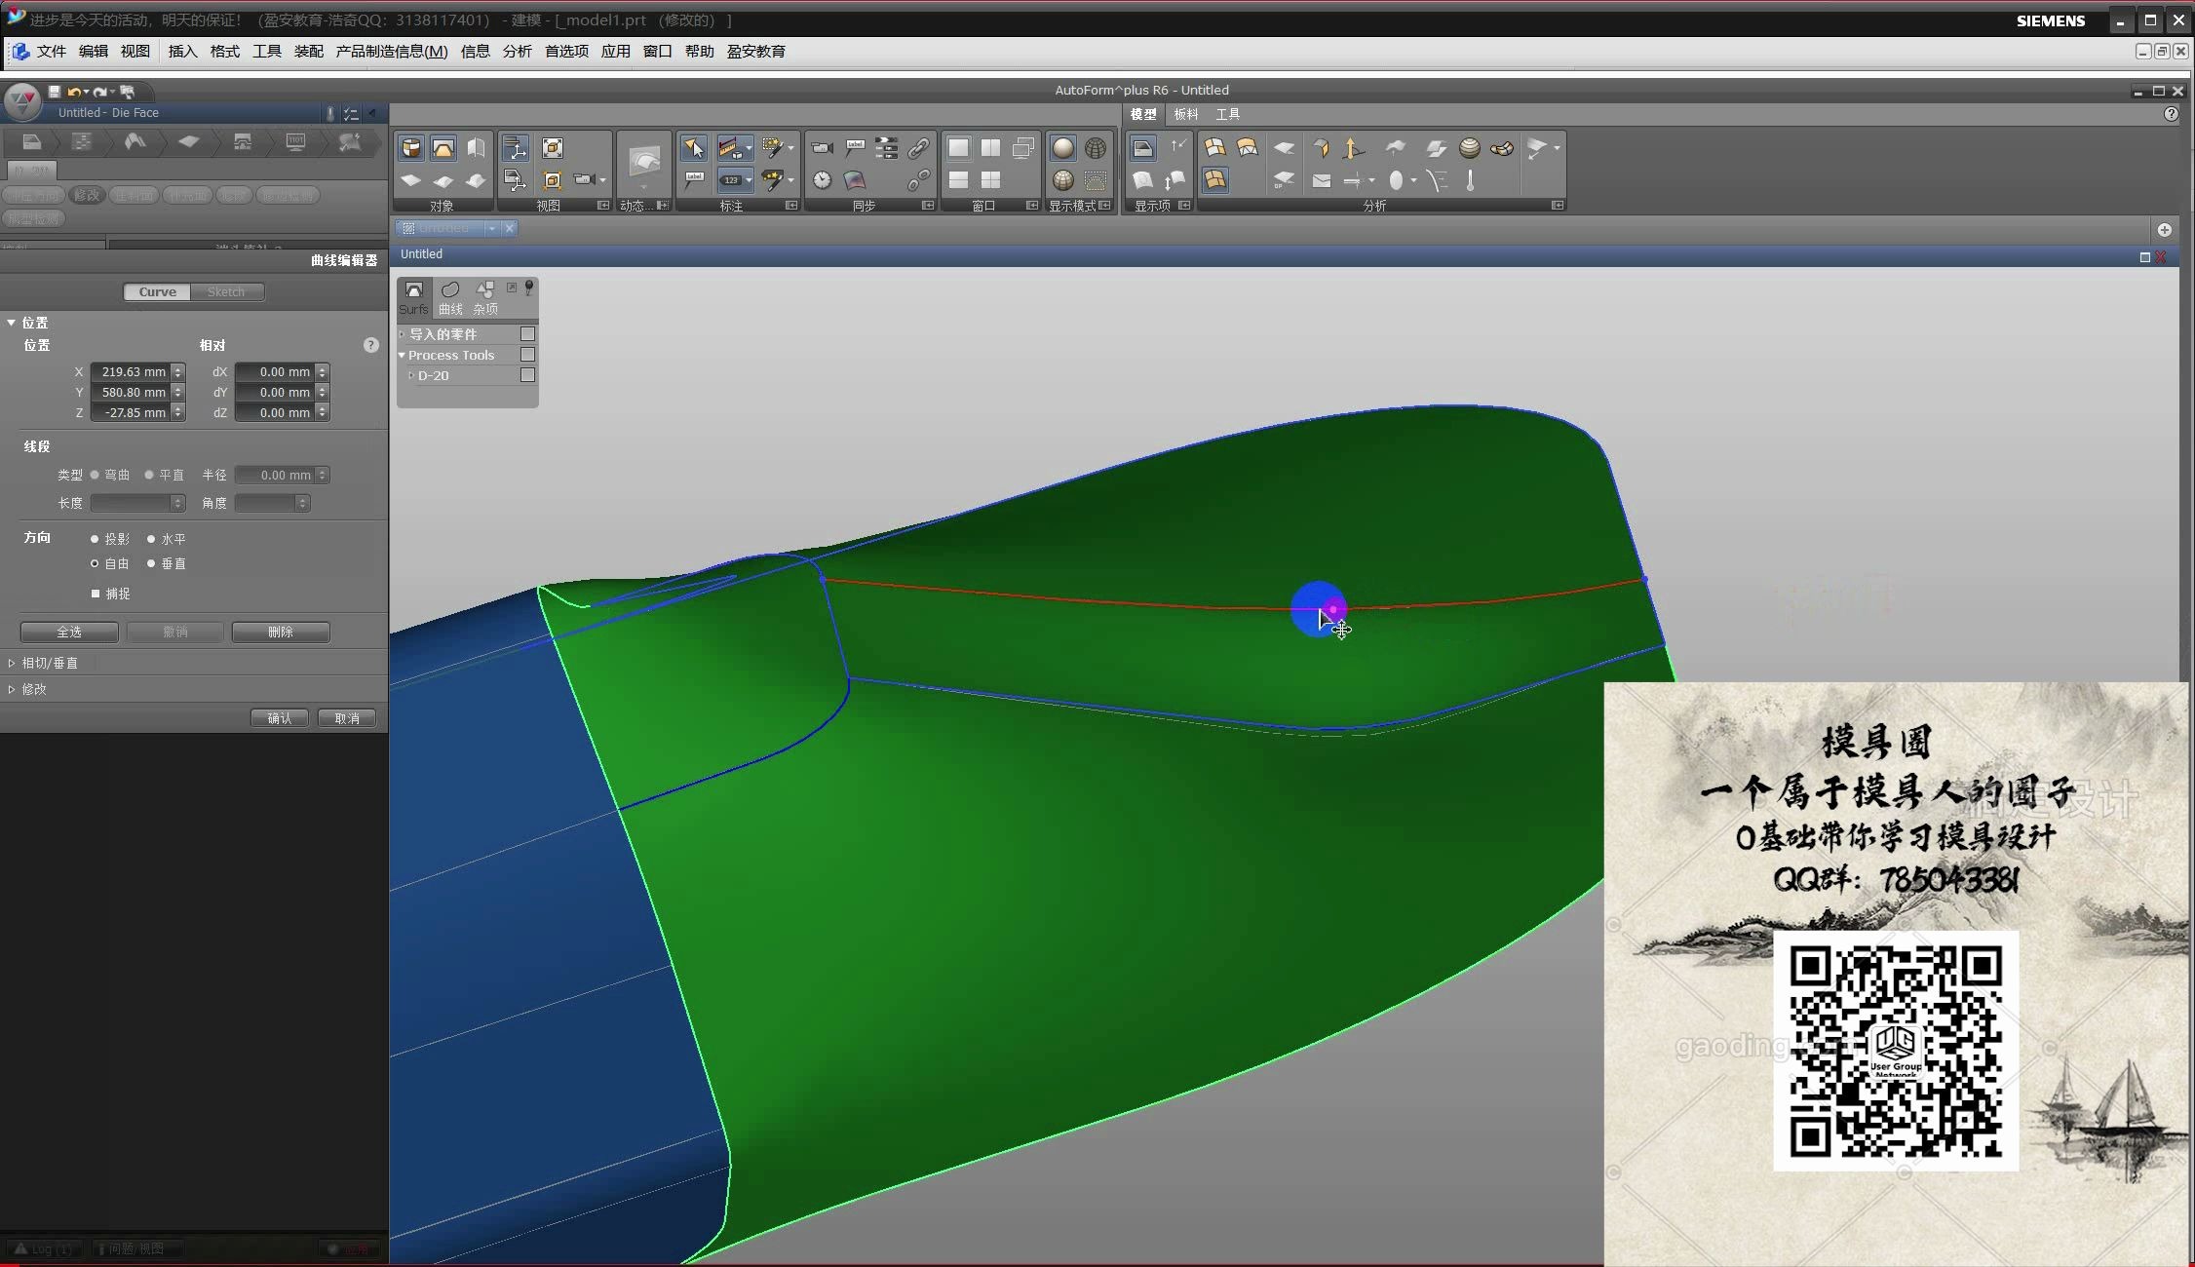2195x1267 pixels.
Task: Open the 分析 menu in menu bar
Action: pos(517,51)
